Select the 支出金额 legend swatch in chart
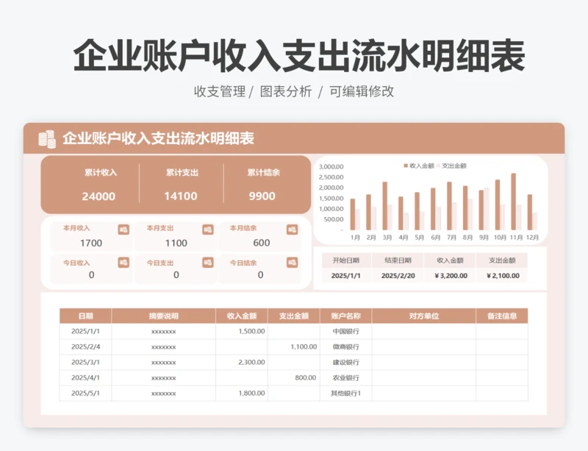 tap(437, 166)
